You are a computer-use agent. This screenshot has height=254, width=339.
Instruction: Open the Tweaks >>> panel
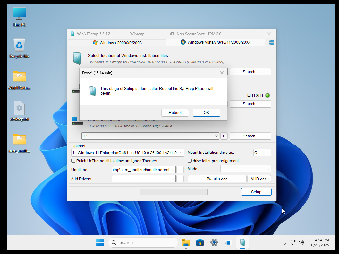pyautogui.click(x=217, y=179)
